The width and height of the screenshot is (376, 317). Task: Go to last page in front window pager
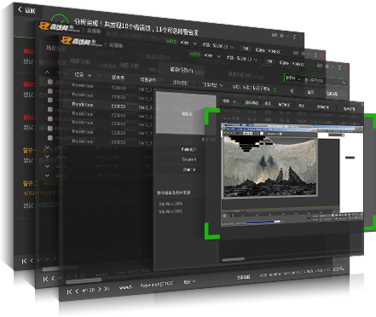pyautogui.click(x=107, y=289)
